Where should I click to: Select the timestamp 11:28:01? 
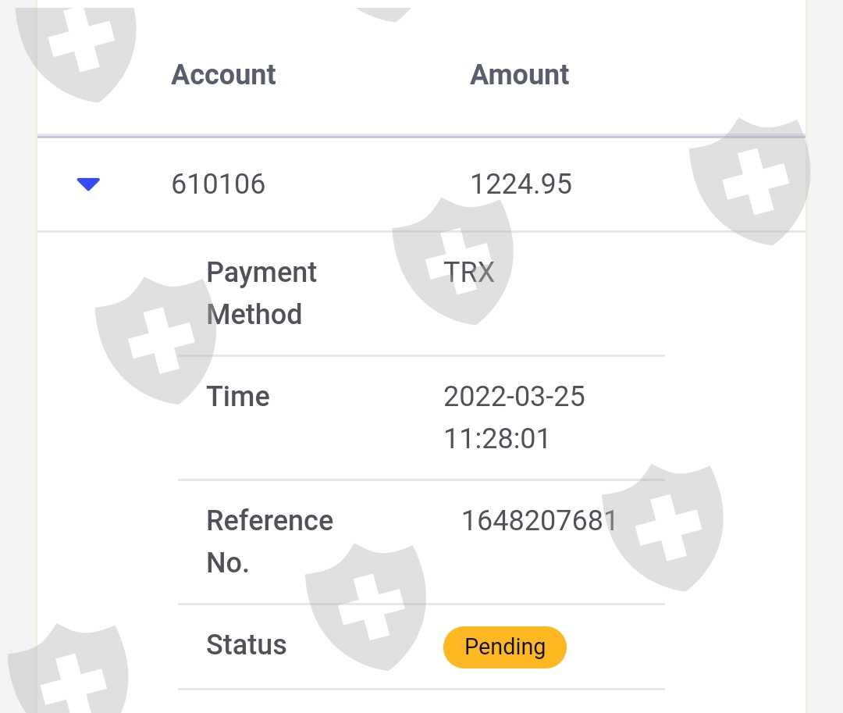[x=496, y=439]
